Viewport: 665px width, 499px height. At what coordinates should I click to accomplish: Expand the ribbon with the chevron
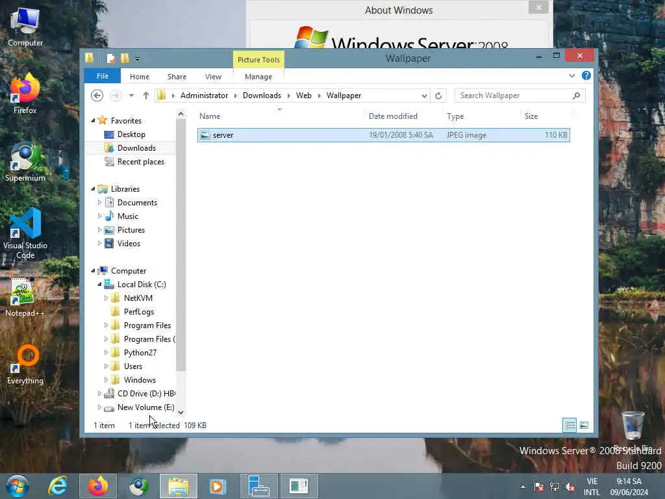tap(571, 75)
